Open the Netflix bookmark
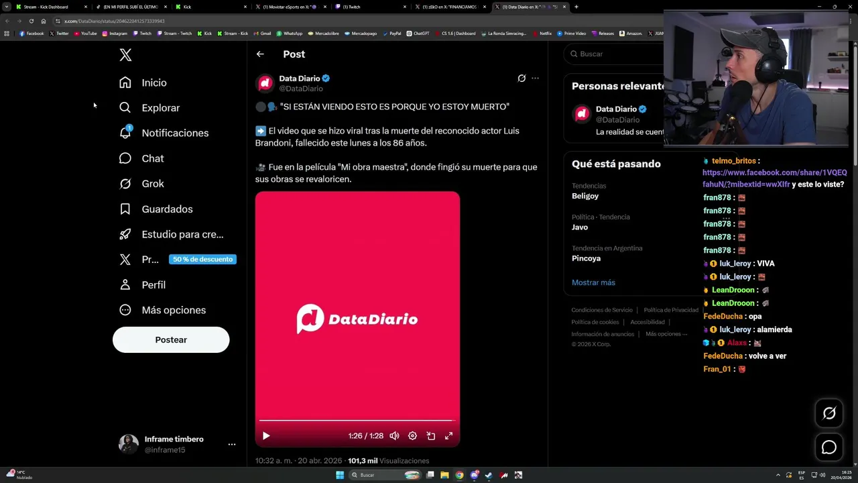Screen dimensions: 858x483 [x=542, y=34]
